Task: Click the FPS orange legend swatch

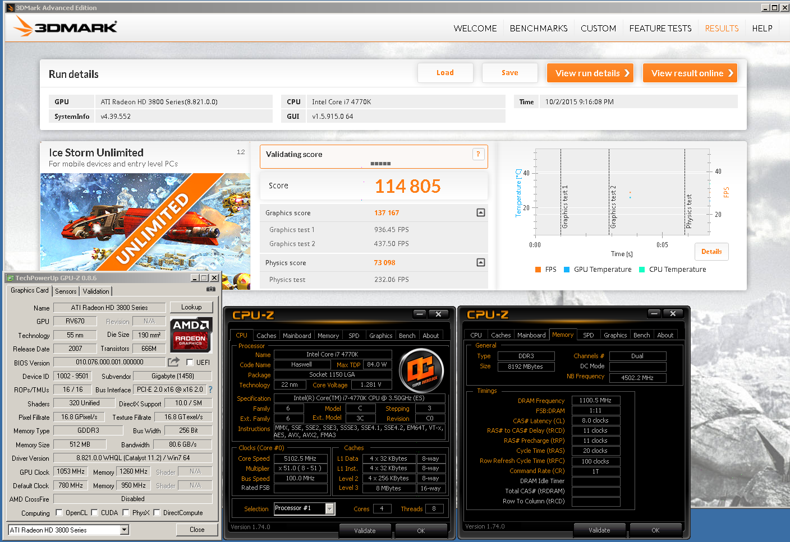Action: pos(539,270)
